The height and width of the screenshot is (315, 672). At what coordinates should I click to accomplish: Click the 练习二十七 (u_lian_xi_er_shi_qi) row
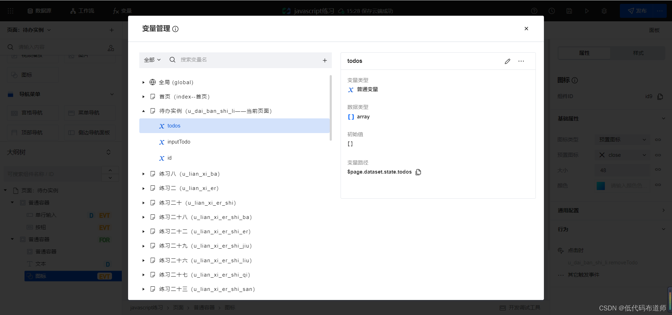[x=234, y=275]
